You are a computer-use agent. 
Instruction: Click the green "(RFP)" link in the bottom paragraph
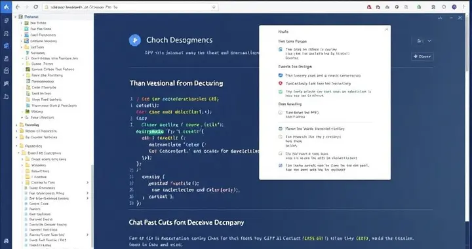pos(363,238)
